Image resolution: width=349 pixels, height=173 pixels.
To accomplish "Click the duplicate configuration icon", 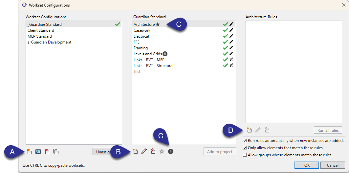I will click(55, 152).
